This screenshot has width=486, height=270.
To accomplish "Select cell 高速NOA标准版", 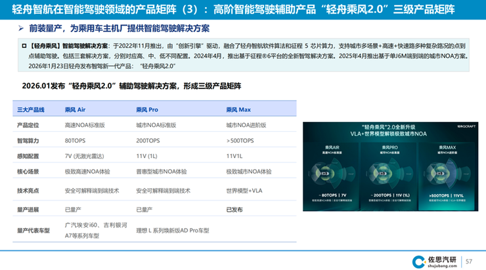I will point(85,125).
